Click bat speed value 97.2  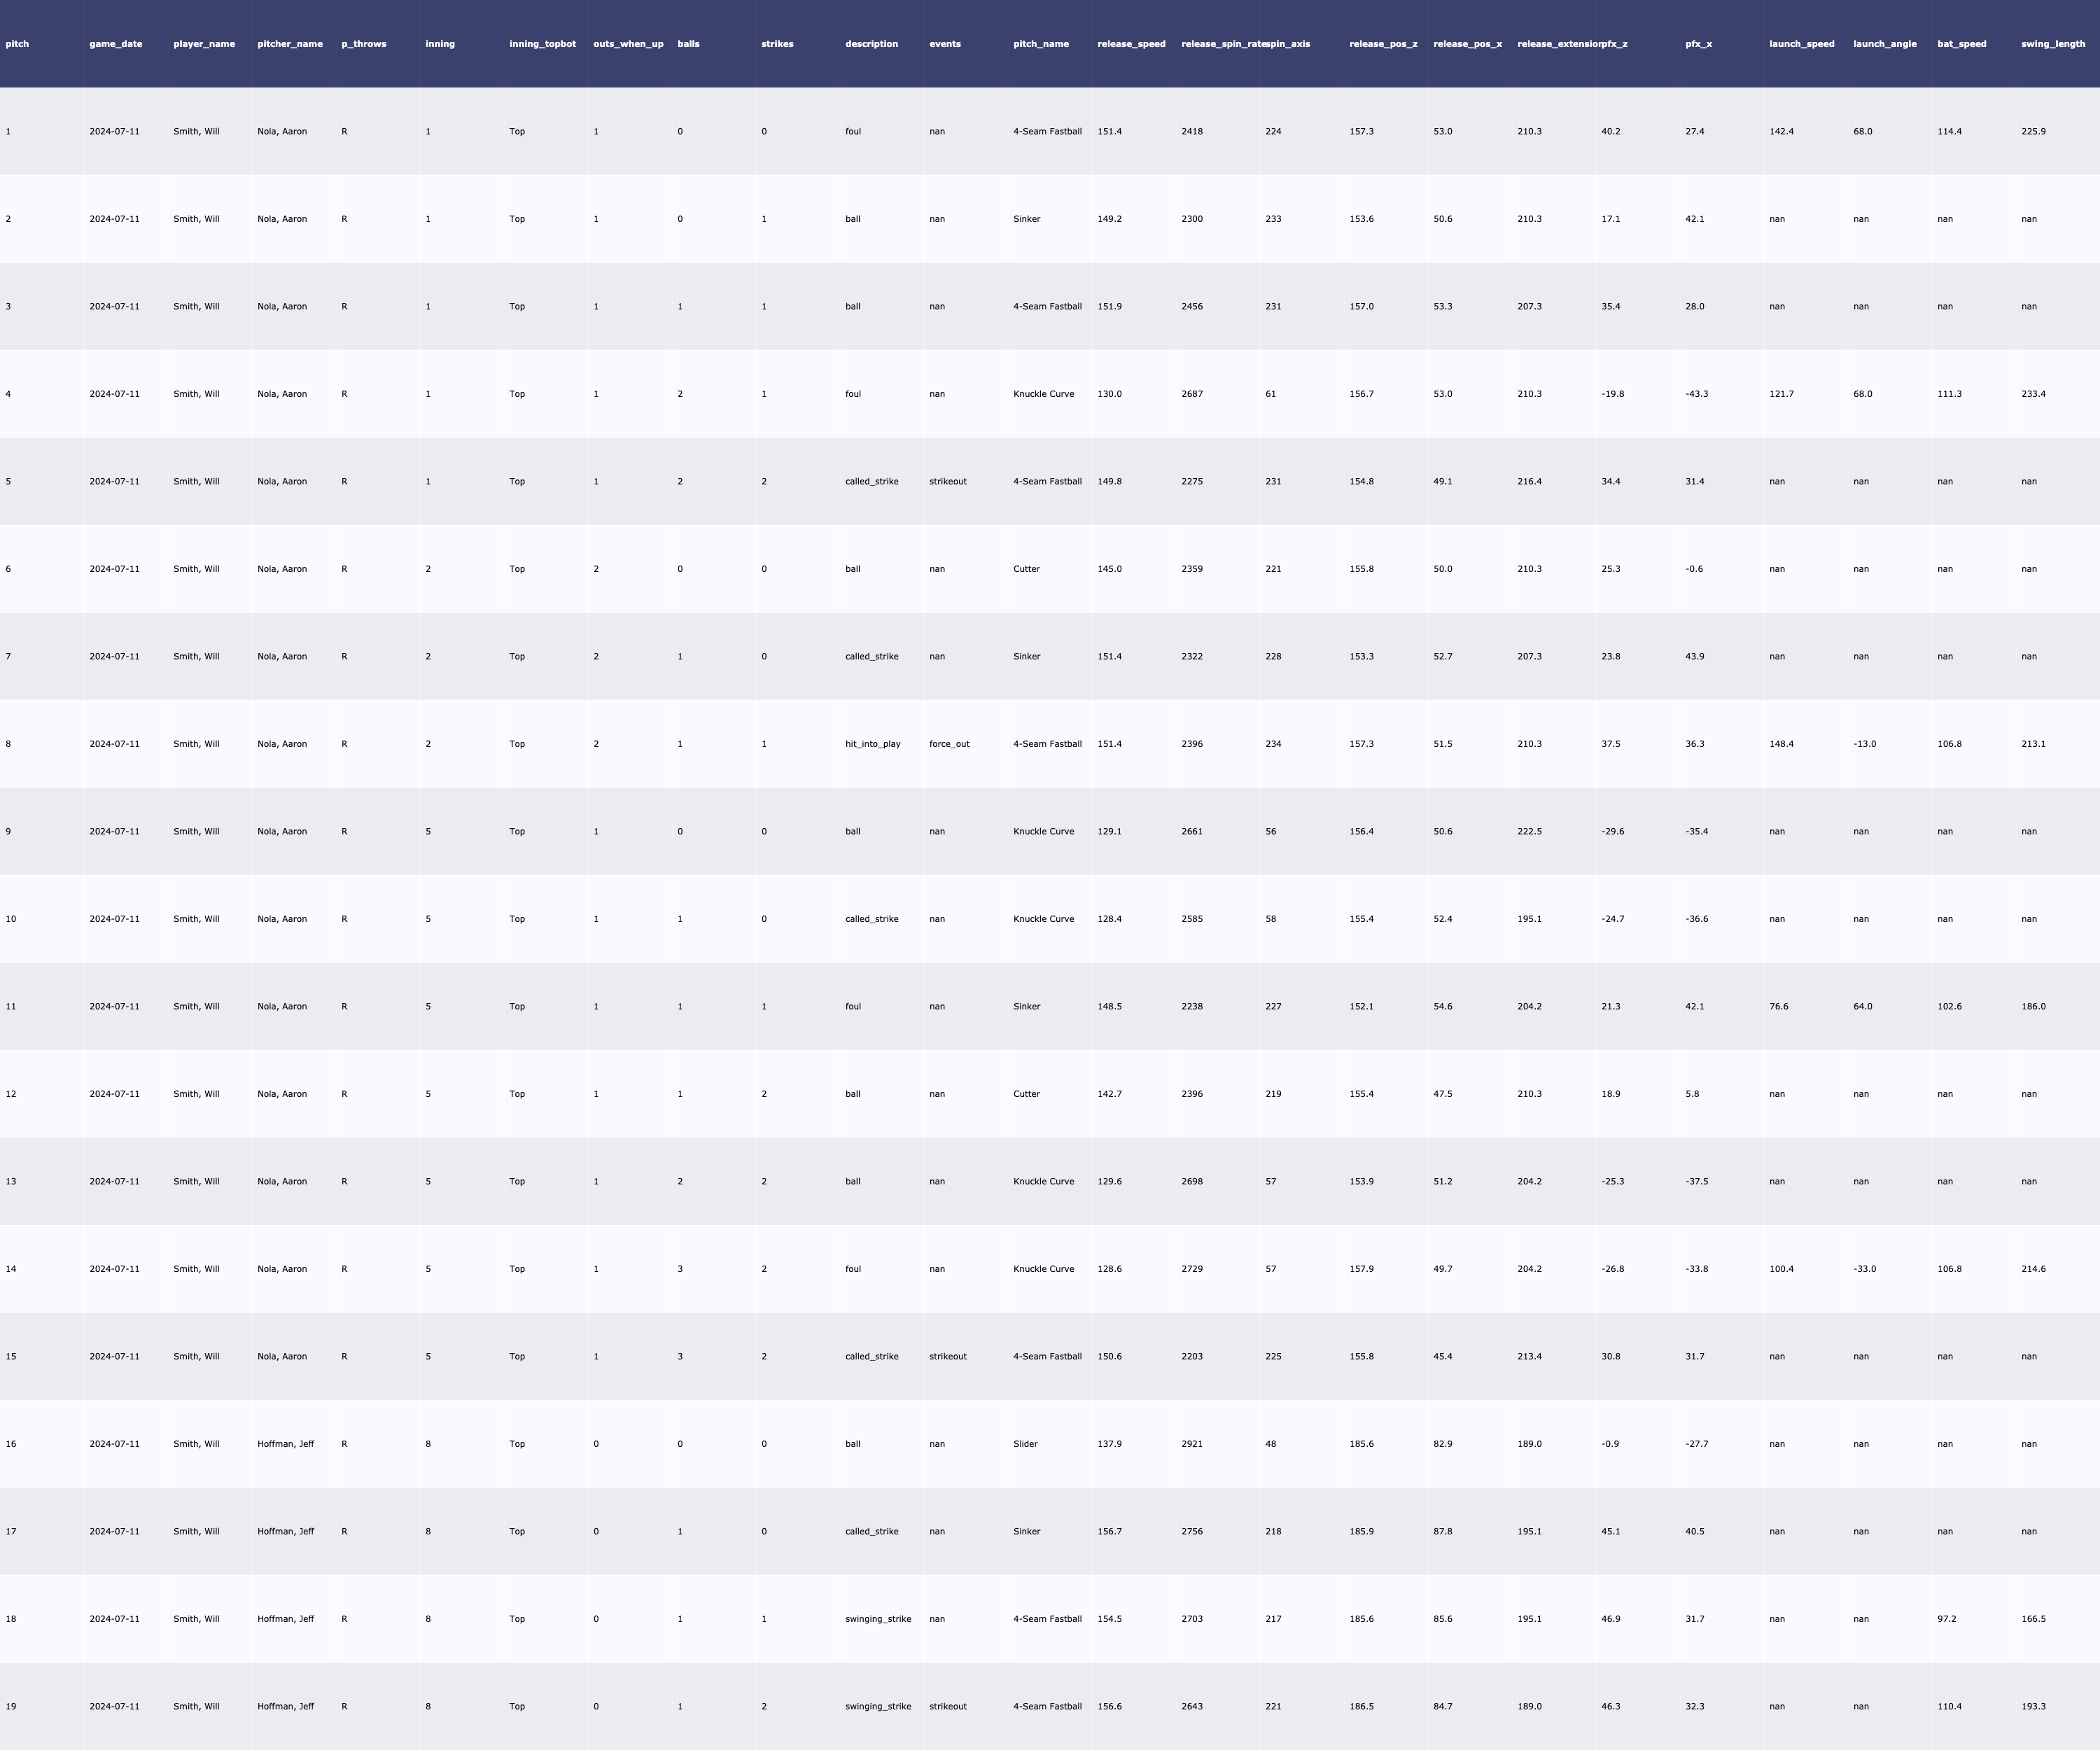[1946, 1619]
